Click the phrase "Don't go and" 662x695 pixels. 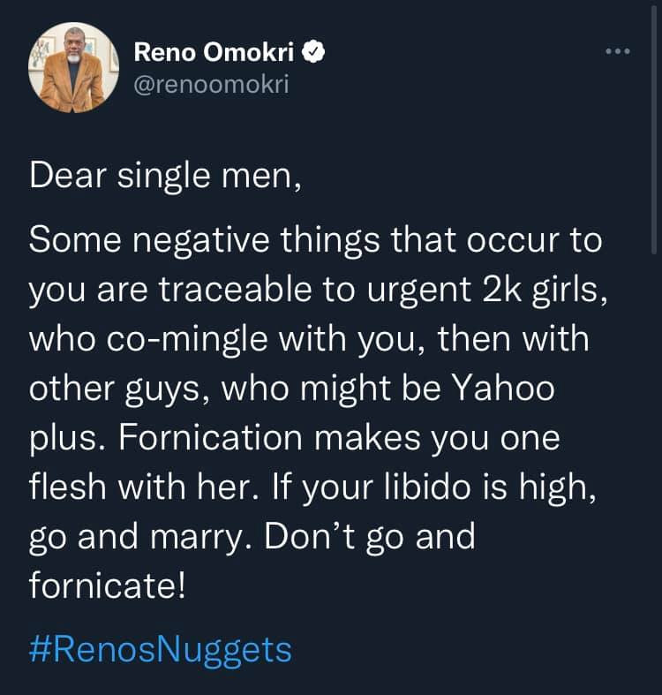point(380,537)
